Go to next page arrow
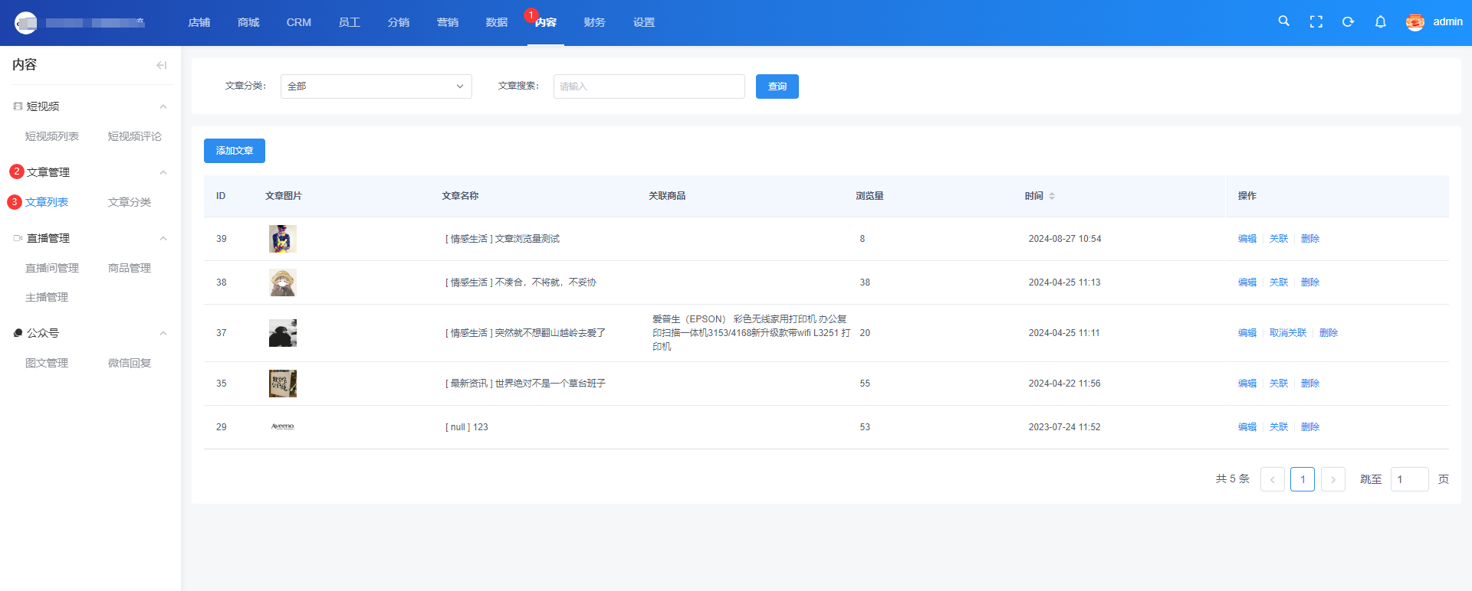This screenshot has height=591, width=1472. (1333, 479)
